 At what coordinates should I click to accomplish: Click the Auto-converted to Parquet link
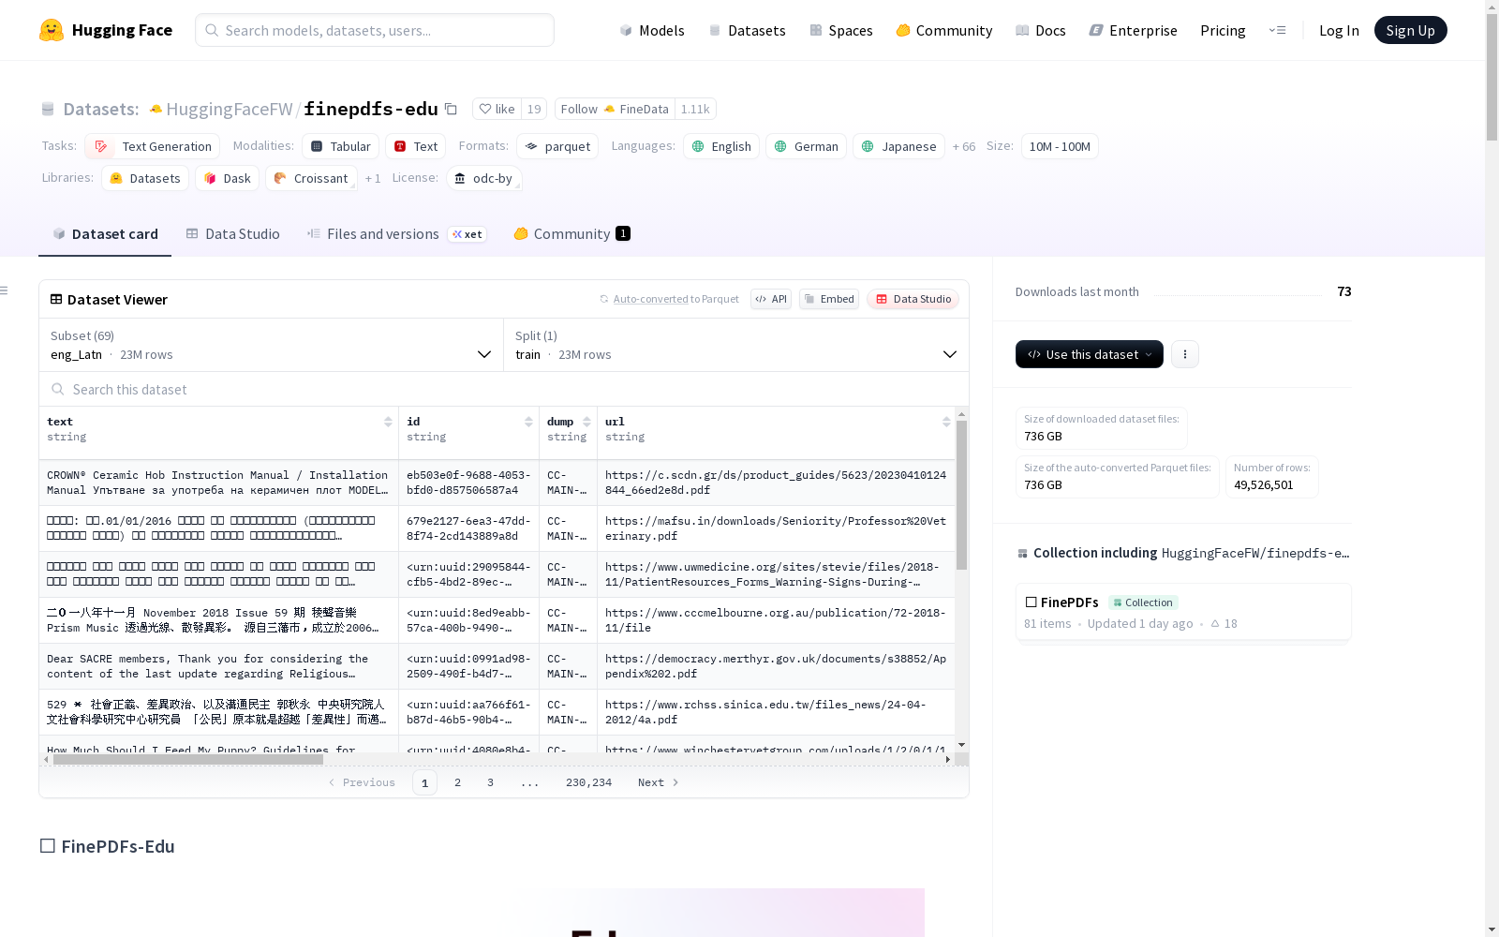[670, 299]
